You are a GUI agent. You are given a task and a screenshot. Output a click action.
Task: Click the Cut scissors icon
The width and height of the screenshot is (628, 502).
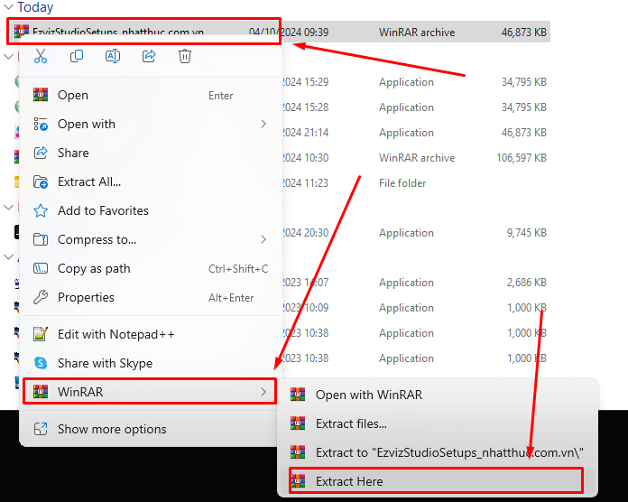click(41, 56)
